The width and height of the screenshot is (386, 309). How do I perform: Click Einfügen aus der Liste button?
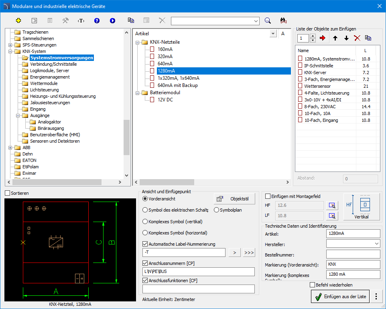click(340, 297)
